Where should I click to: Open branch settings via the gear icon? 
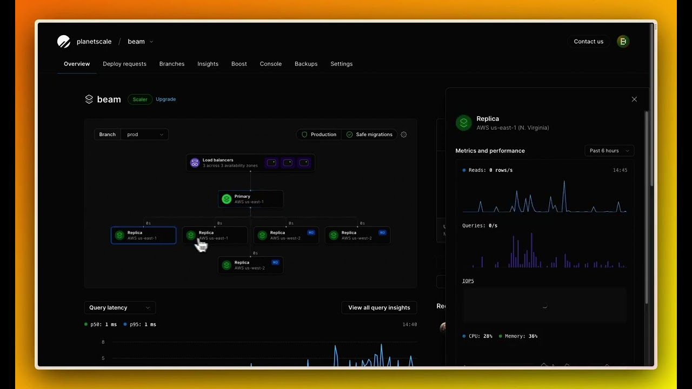[x=404, y=135]
